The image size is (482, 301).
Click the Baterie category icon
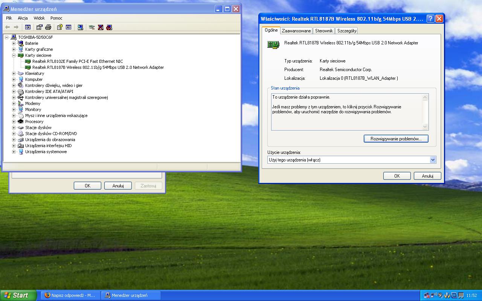pyautogui.click(x=21, y=43)
